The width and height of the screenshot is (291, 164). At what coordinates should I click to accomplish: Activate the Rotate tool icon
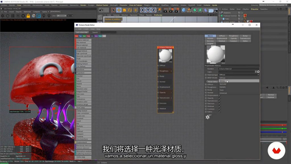pos(130,10)
